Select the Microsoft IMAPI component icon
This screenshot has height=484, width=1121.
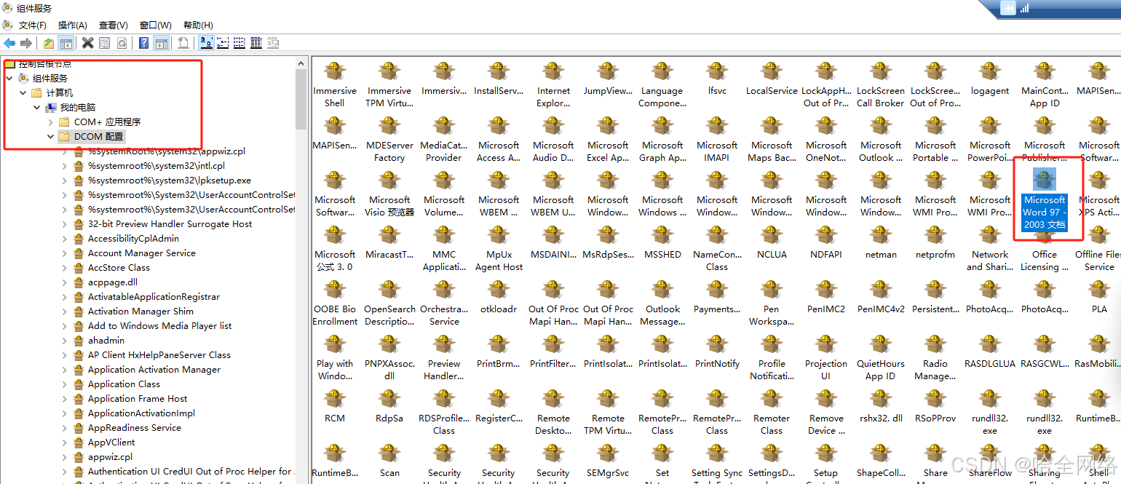point(717,139)
